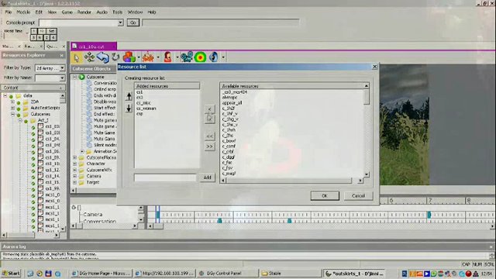Expand the Target folder node

[x=74, y=183]
